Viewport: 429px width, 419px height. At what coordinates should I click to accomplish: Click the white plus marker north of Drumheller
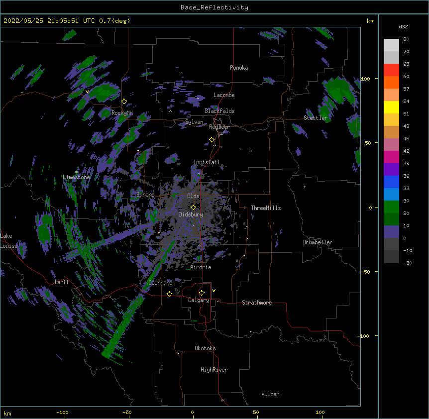305,187
